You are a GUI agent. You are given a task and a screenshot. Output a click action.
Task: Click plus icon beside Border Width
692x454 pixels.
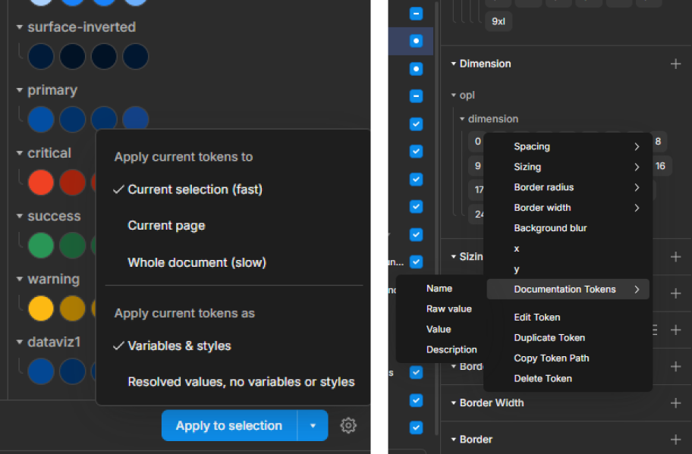[675, 403]
